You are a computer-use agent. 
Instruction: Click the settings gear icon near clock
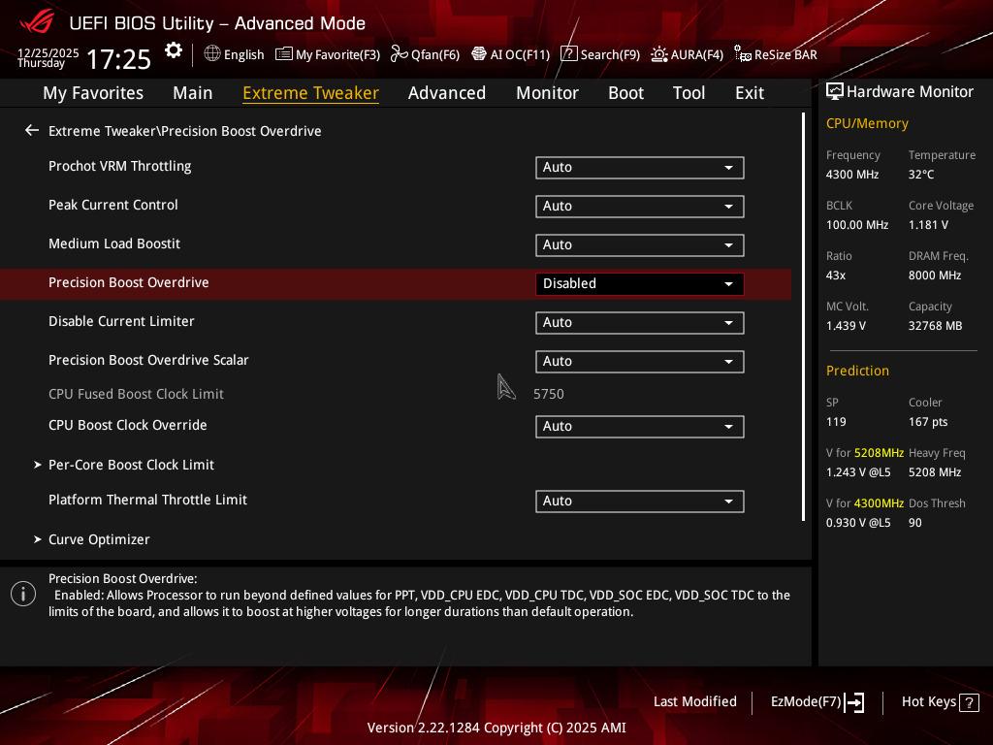click(174, 51)
